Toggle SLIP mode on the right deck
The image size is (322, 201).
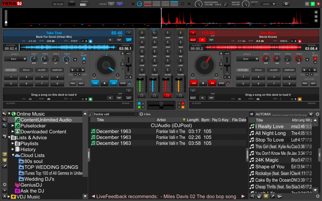[x=193, y=75]
